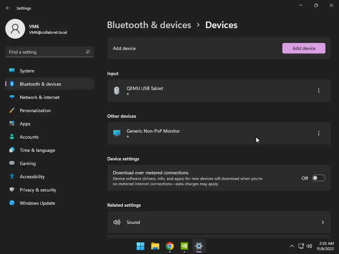Click the back arrow in Settings

(x=8, y=8)
